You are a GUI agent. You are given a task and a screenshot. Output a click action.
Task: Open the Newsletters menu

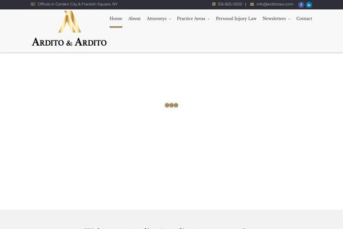[x=274, y=19]
